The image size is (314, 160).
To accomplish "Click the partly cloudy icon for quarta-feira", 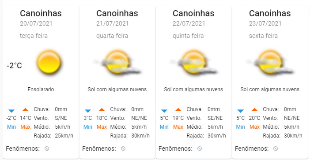I will [x=117, y=63].
